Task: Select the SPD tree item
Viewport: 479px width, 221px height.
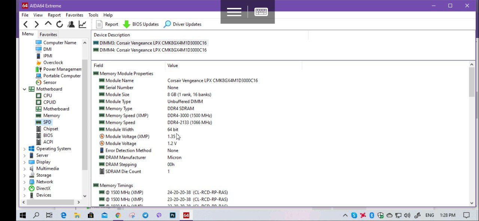Action: click(43, 122)
